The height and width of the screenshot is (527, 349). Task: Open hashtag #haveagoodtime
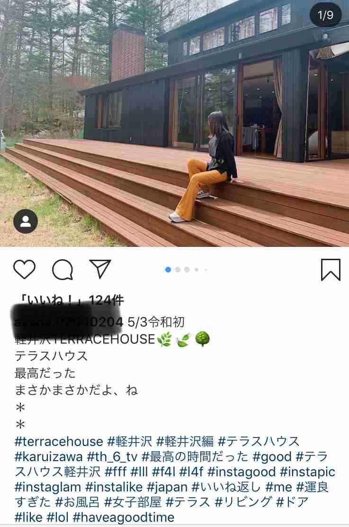tap(124, 517)
